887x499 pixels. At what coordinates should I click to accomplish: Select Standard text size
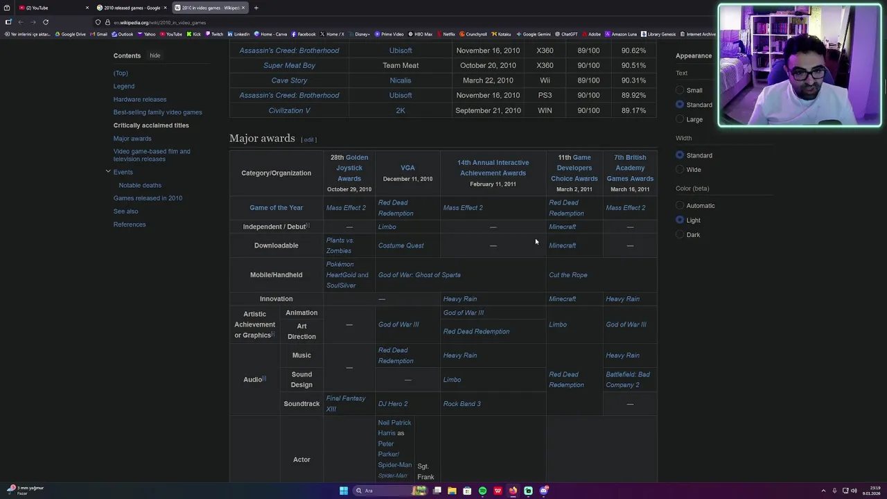pos(680,105)
